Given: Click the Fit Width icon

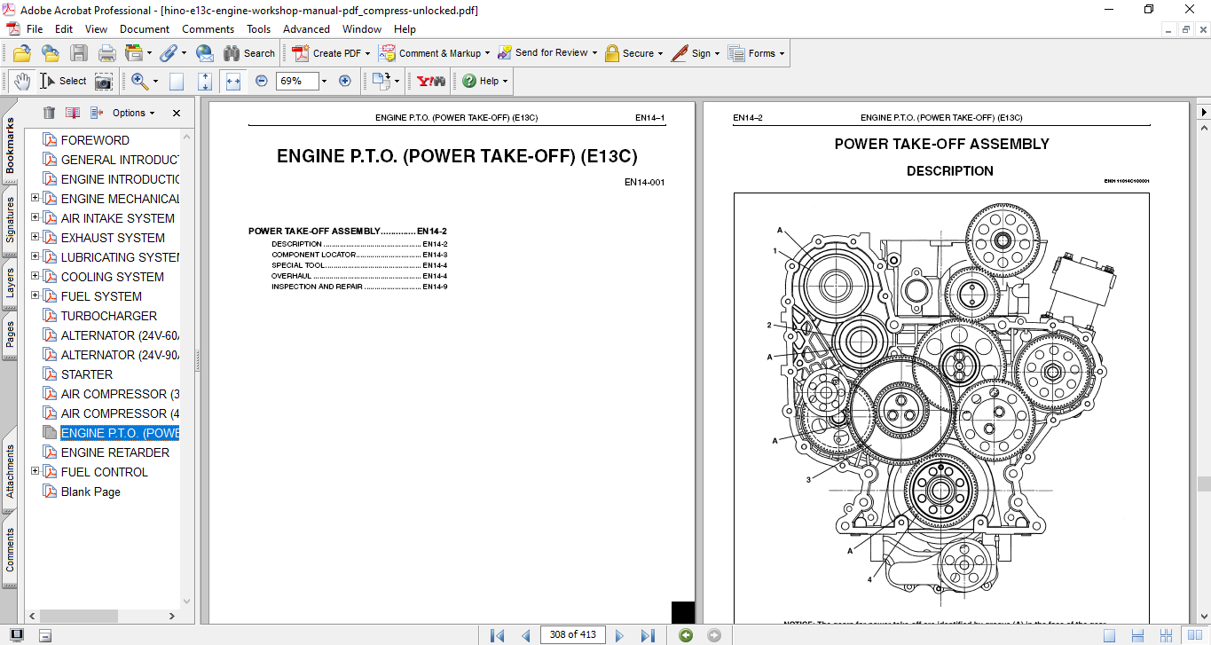Looking at the screenshot, I should pos(233,81).
